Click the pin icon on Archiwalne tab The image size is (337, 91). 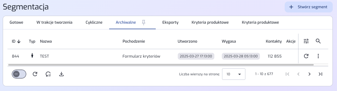[x=143, y=22]
